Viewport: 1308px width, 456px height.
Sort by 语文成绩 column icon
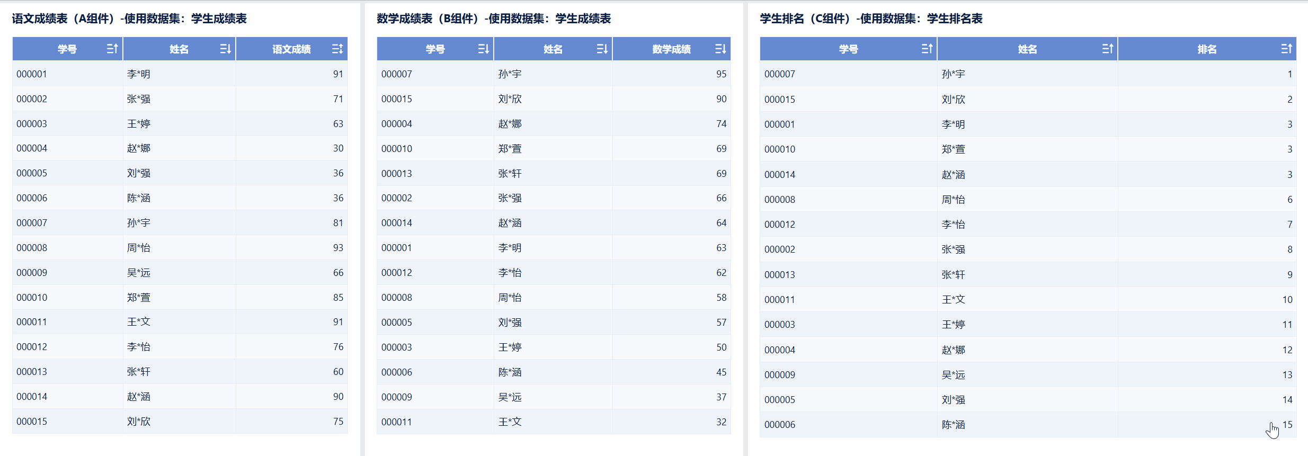[337, 49]
